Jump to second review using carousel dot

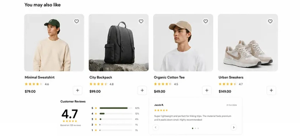tap(195, 128)
